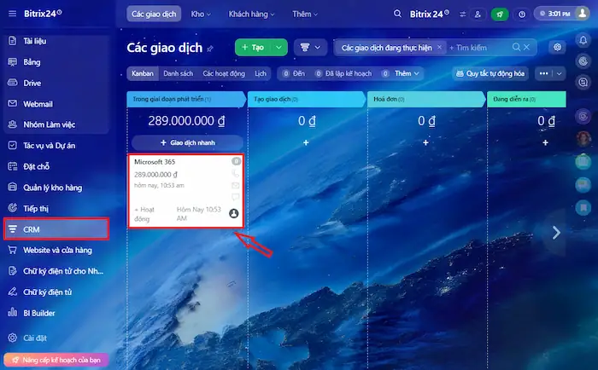The width and height of the screenshot is (598, 370).
Task: Open the green Tạo dropdown arrow
Action: [x=278, y=47]
